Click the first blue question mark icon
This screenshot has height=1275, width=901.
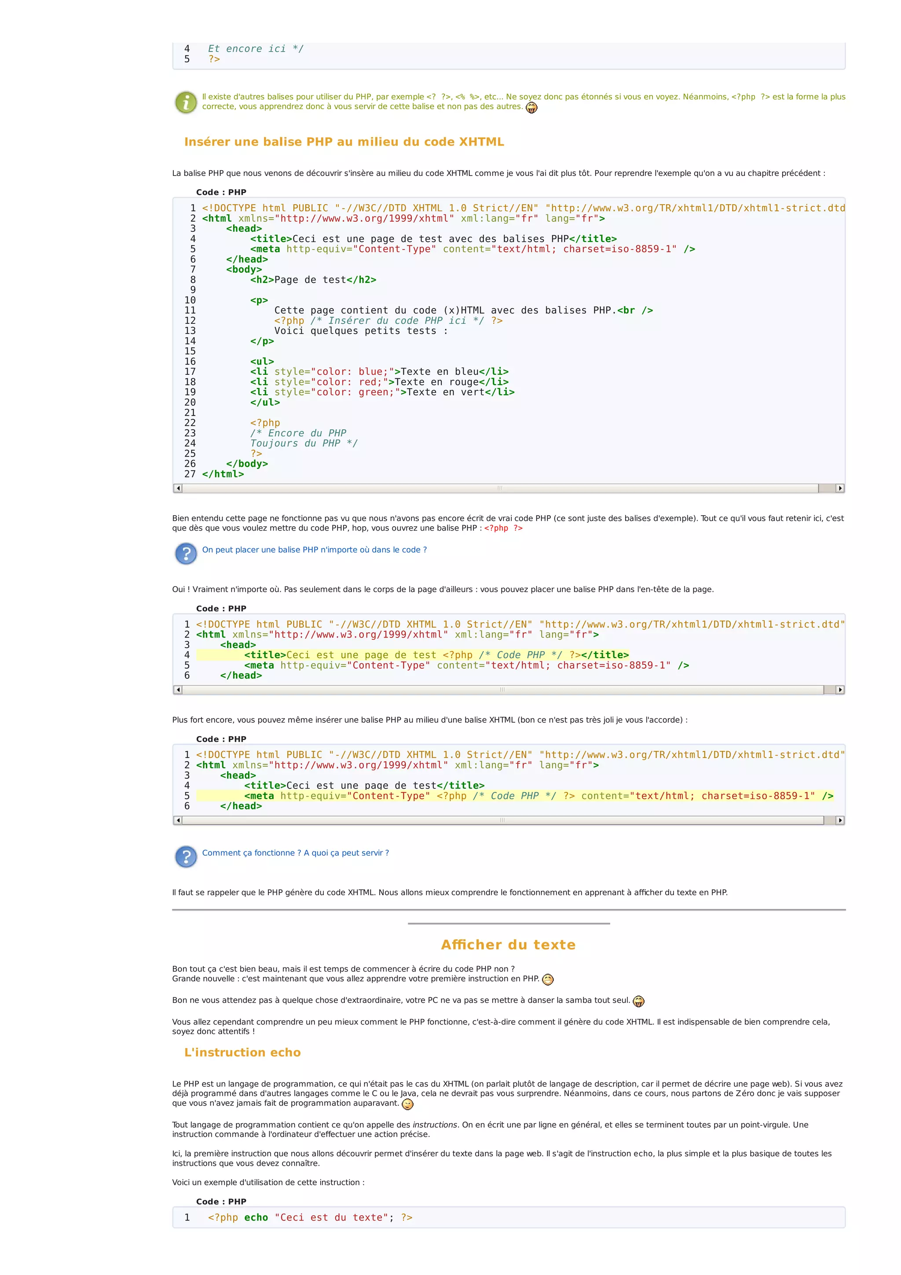[x=186, y=553]
